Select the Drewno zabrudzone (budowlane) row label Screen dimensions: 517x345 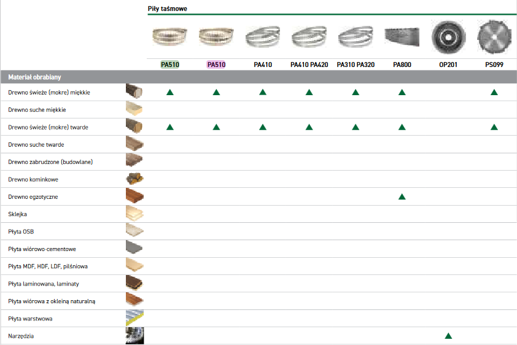(x=50, y=161)
